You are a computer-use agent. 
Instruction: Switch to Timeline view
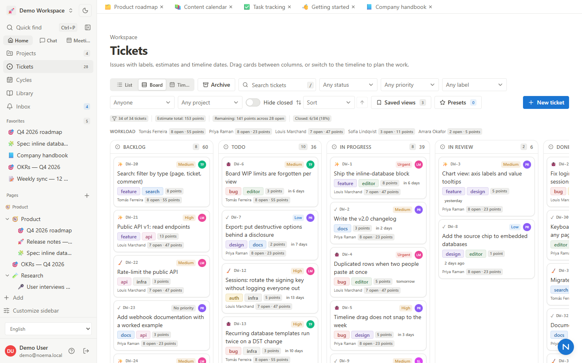click(180, 85)
